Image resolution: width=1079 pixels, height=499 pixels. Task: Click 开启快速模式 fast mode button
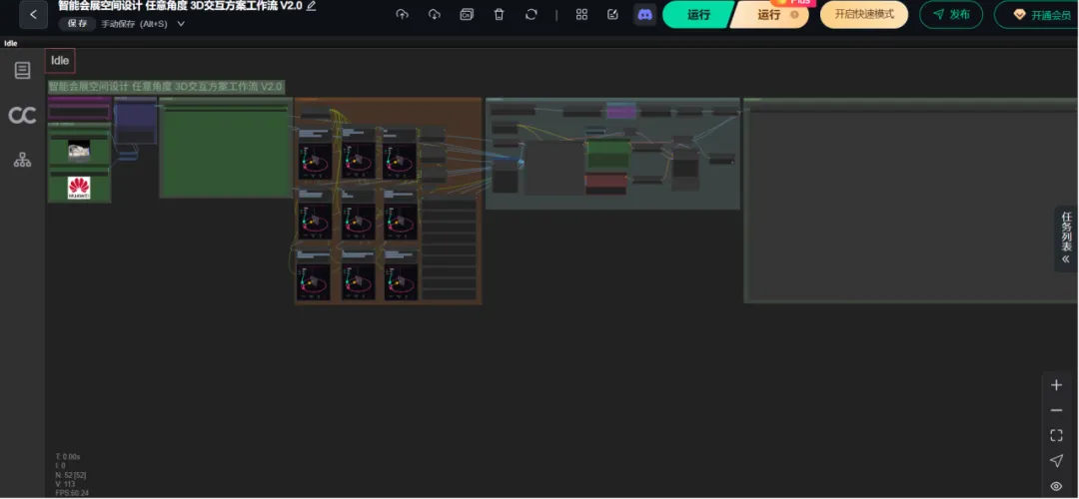pos(864,14)
